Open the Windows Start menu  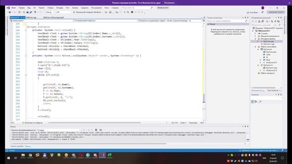pyautogui.click(x=8, y=158)
